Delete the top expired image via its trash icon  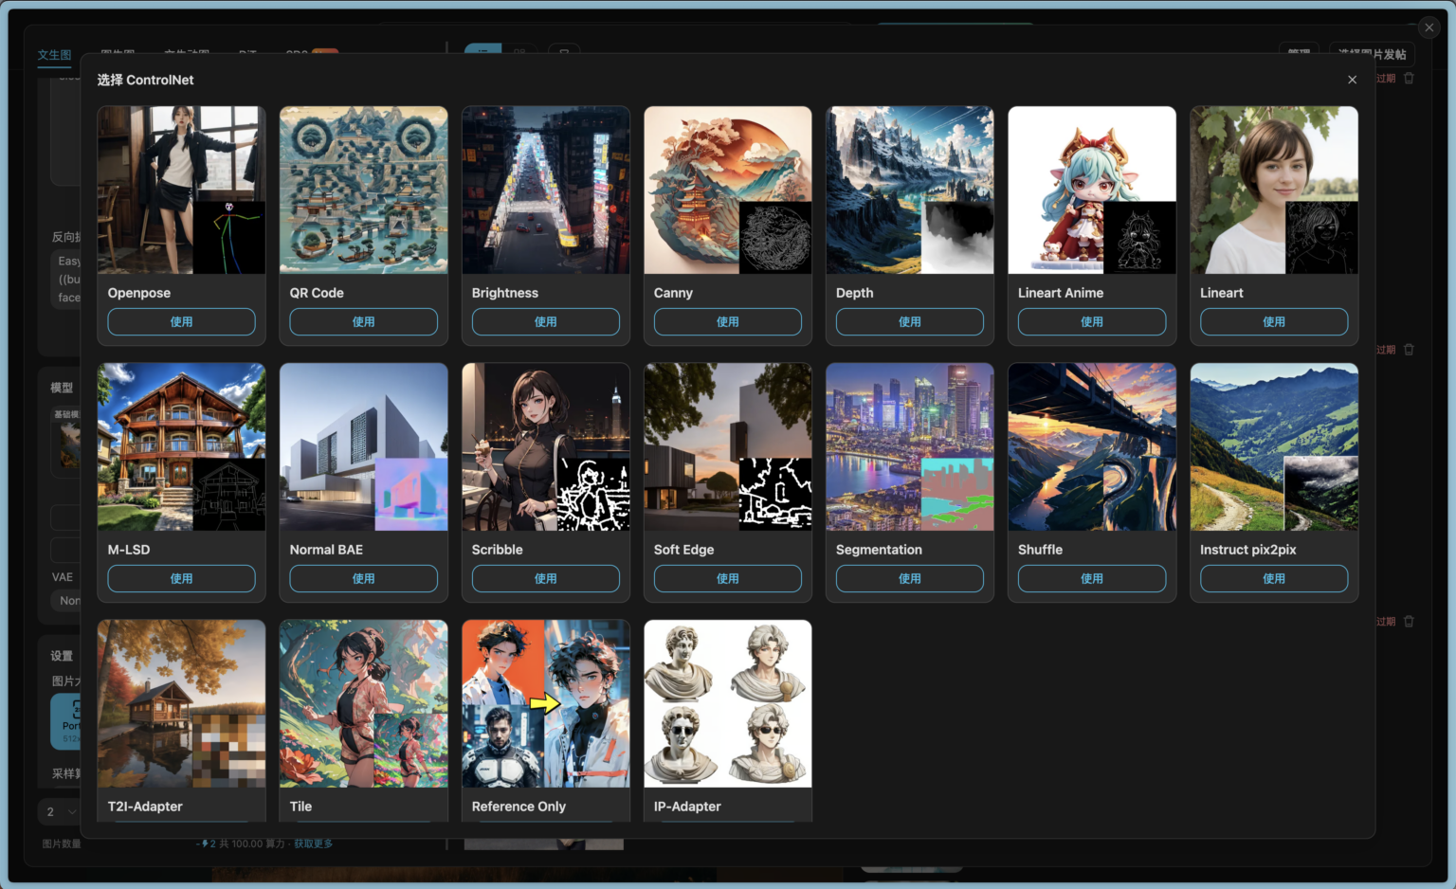1409,78
